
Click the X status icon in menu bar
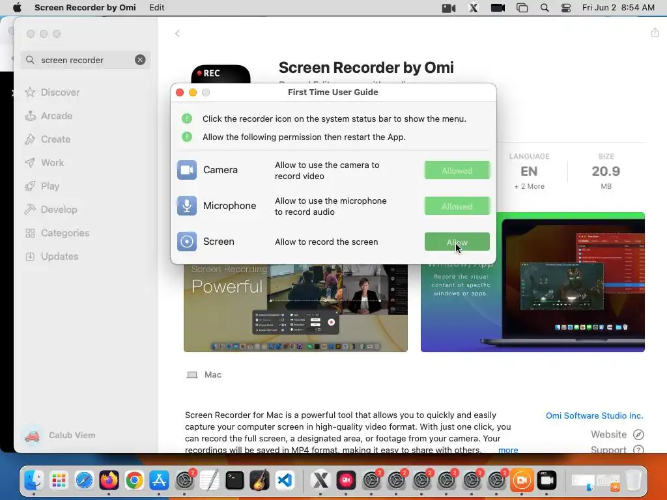473,8
